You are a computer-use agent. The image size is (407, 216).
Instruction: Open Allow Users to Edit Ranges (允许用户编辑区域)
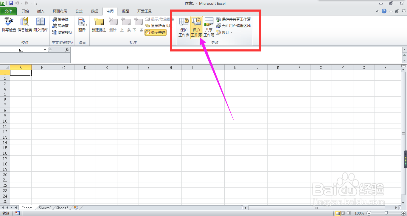(x=234, y=26)
